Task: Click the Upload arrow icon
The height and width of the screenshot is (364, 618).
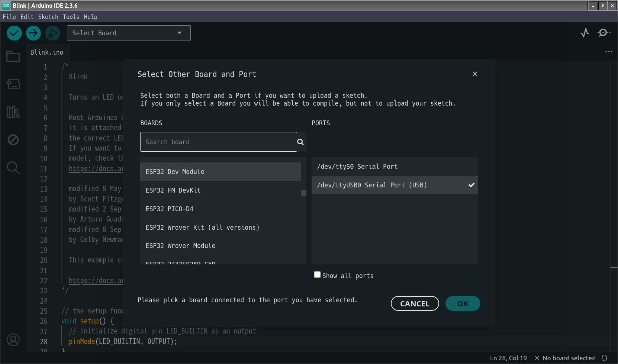Action: coord(33,33)
